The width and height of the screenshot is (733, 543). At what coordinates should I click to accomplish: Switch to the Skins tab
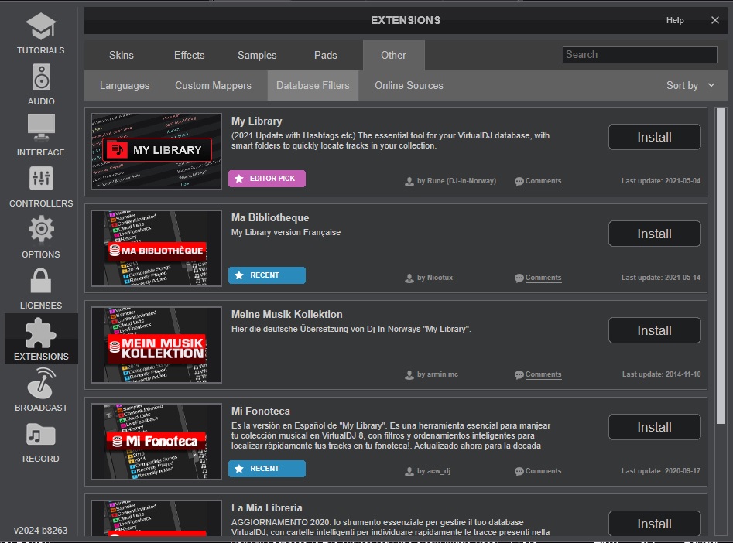click(x=122, y=55)
